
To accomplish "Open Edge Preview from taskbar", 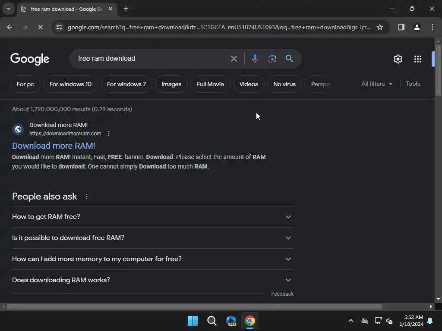I will pyautogui.click(x=231, y=321).
